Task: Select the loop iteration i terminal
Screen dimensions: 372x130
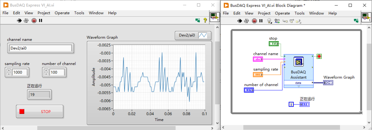Action: pyautogui.click(x=291, y=104)
